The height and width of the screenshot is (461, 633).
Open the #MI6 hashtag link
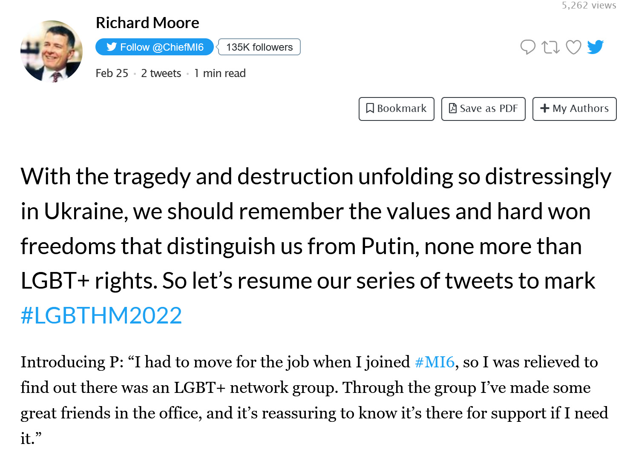click(434, 362)
